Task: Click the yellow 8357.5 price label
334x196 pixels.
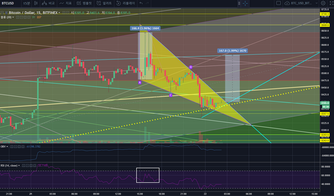Action: point(325,114)
